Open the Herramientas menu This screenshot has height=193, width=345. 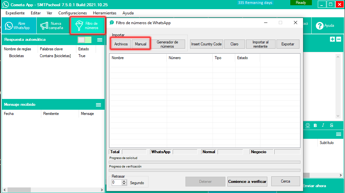tap(105, 13)
